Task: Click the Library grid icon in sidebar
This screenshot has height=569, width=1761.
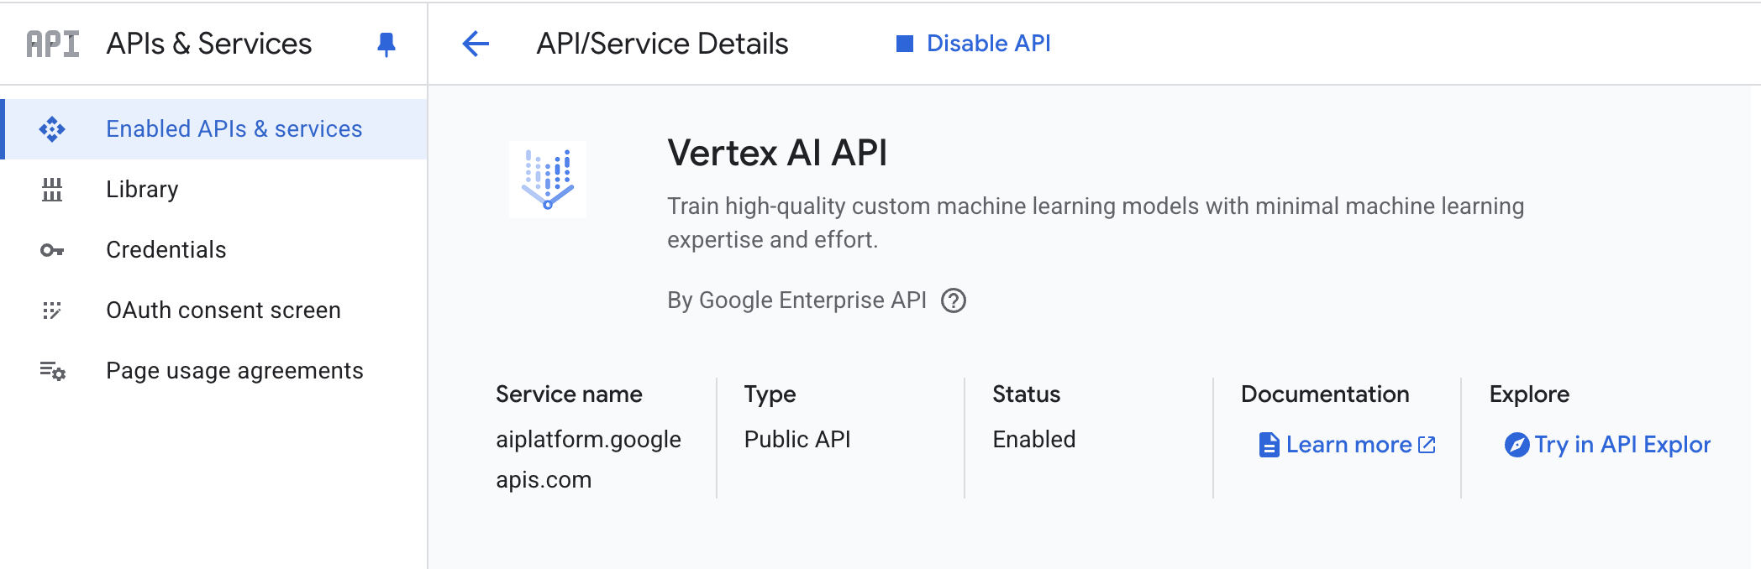Action: (52, 189)
